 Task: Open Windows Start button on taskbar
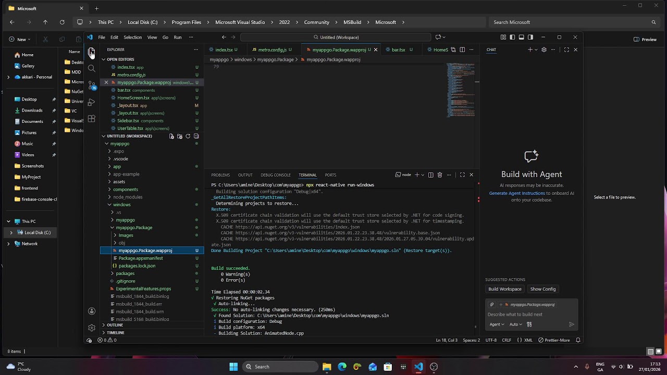click(233, 367)
